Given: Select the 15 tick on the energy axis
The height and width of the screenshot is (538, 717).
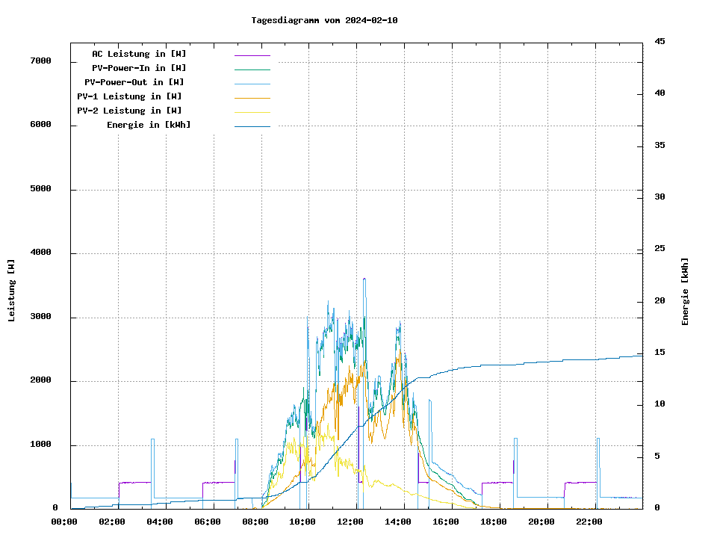Looking at the screenshot, I should coord(660,352).
